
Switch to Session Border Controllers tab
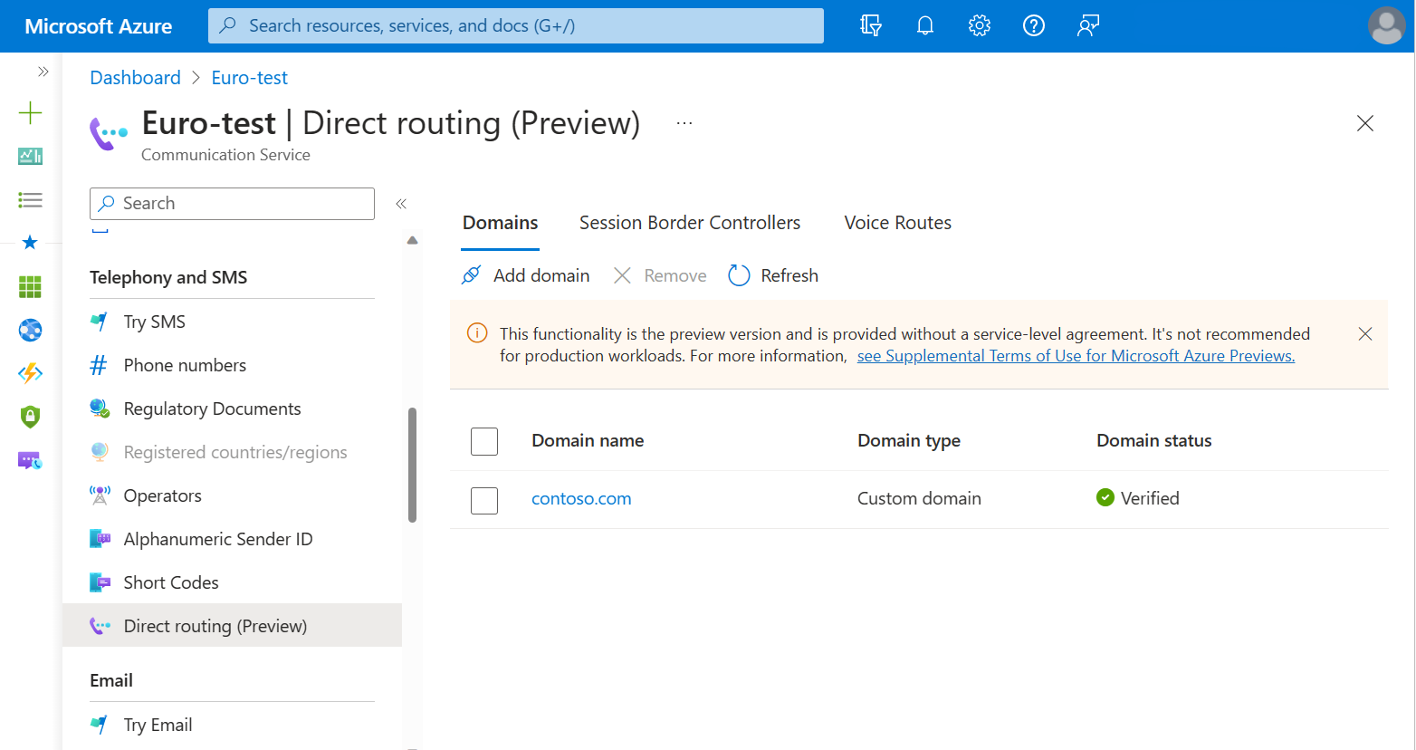coord(690,223)
